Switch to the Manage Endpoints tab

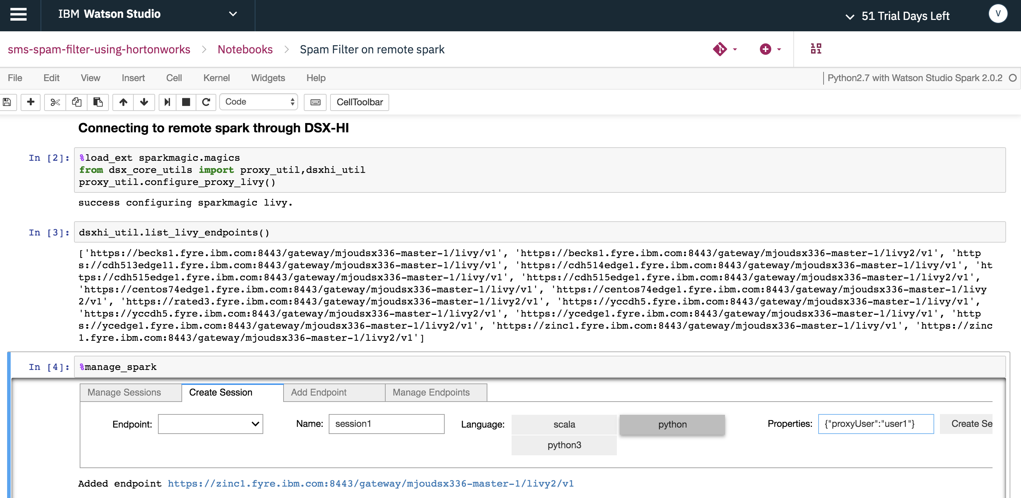pyautogui.click(x=431, y=392)
